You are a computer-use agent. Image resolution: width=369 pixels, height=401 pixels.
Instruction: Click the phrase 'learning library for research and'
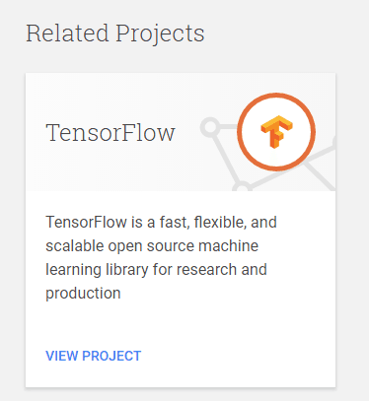pos(156,270)
